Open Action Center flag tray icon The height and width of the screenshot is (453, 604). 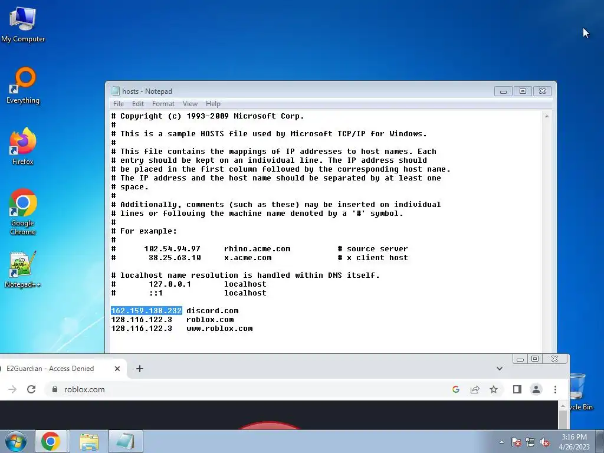(516, 442)
